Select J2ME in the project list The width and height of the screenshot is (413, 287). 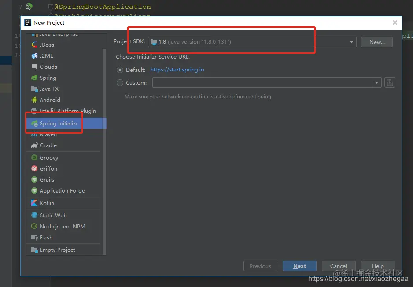tap(46, 56)
